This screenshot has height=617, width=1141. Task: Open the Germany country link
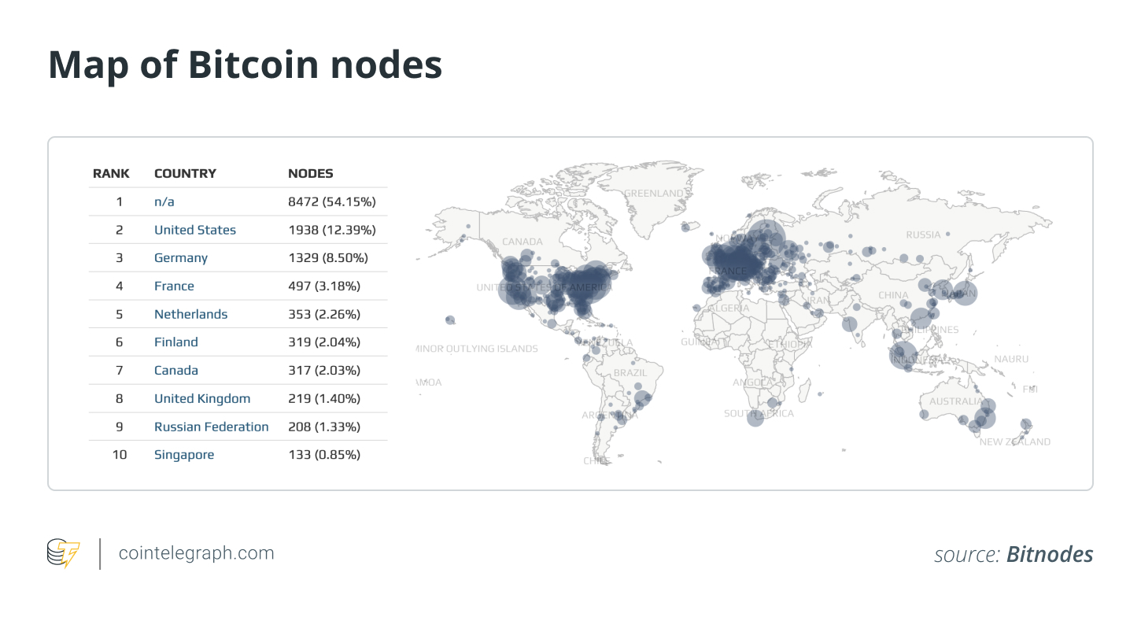[x=181, y=258]
